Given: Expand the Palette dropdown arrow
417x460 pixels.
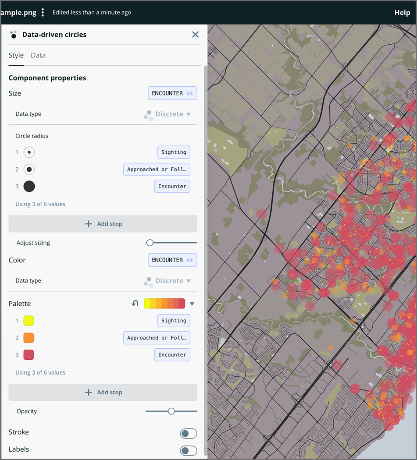Looking at the screenshot, I should [192, 303].
